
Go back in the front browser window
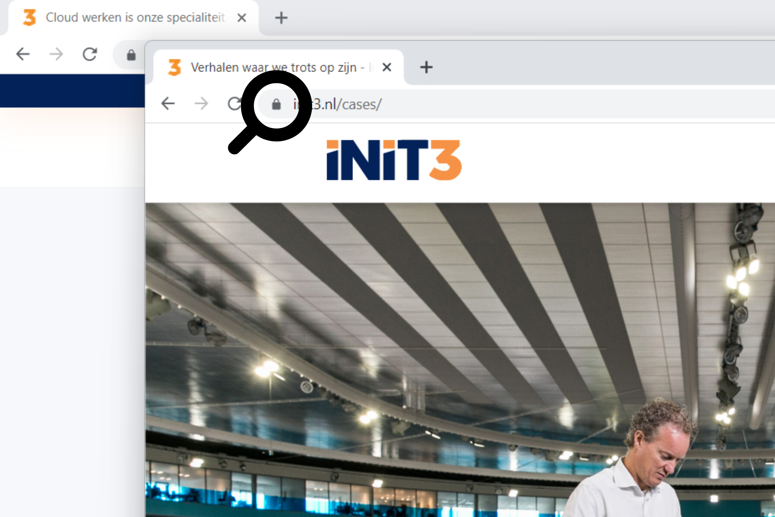168,104
